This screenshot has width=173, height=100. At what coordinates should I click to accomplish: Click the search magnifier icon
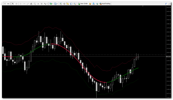pyautogui.click(x=166, y=4)
